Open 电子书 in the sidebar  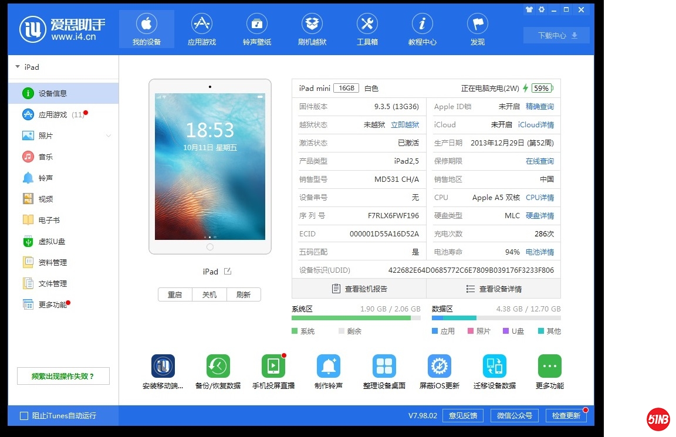tap(63, 220)
